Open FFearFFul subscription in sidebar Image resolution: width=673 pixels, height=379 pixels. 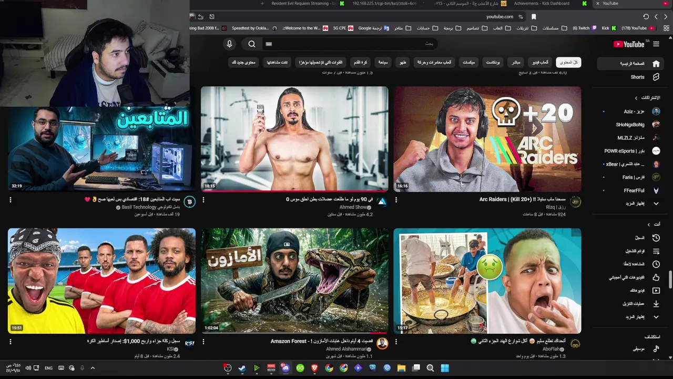pos(631,191)
